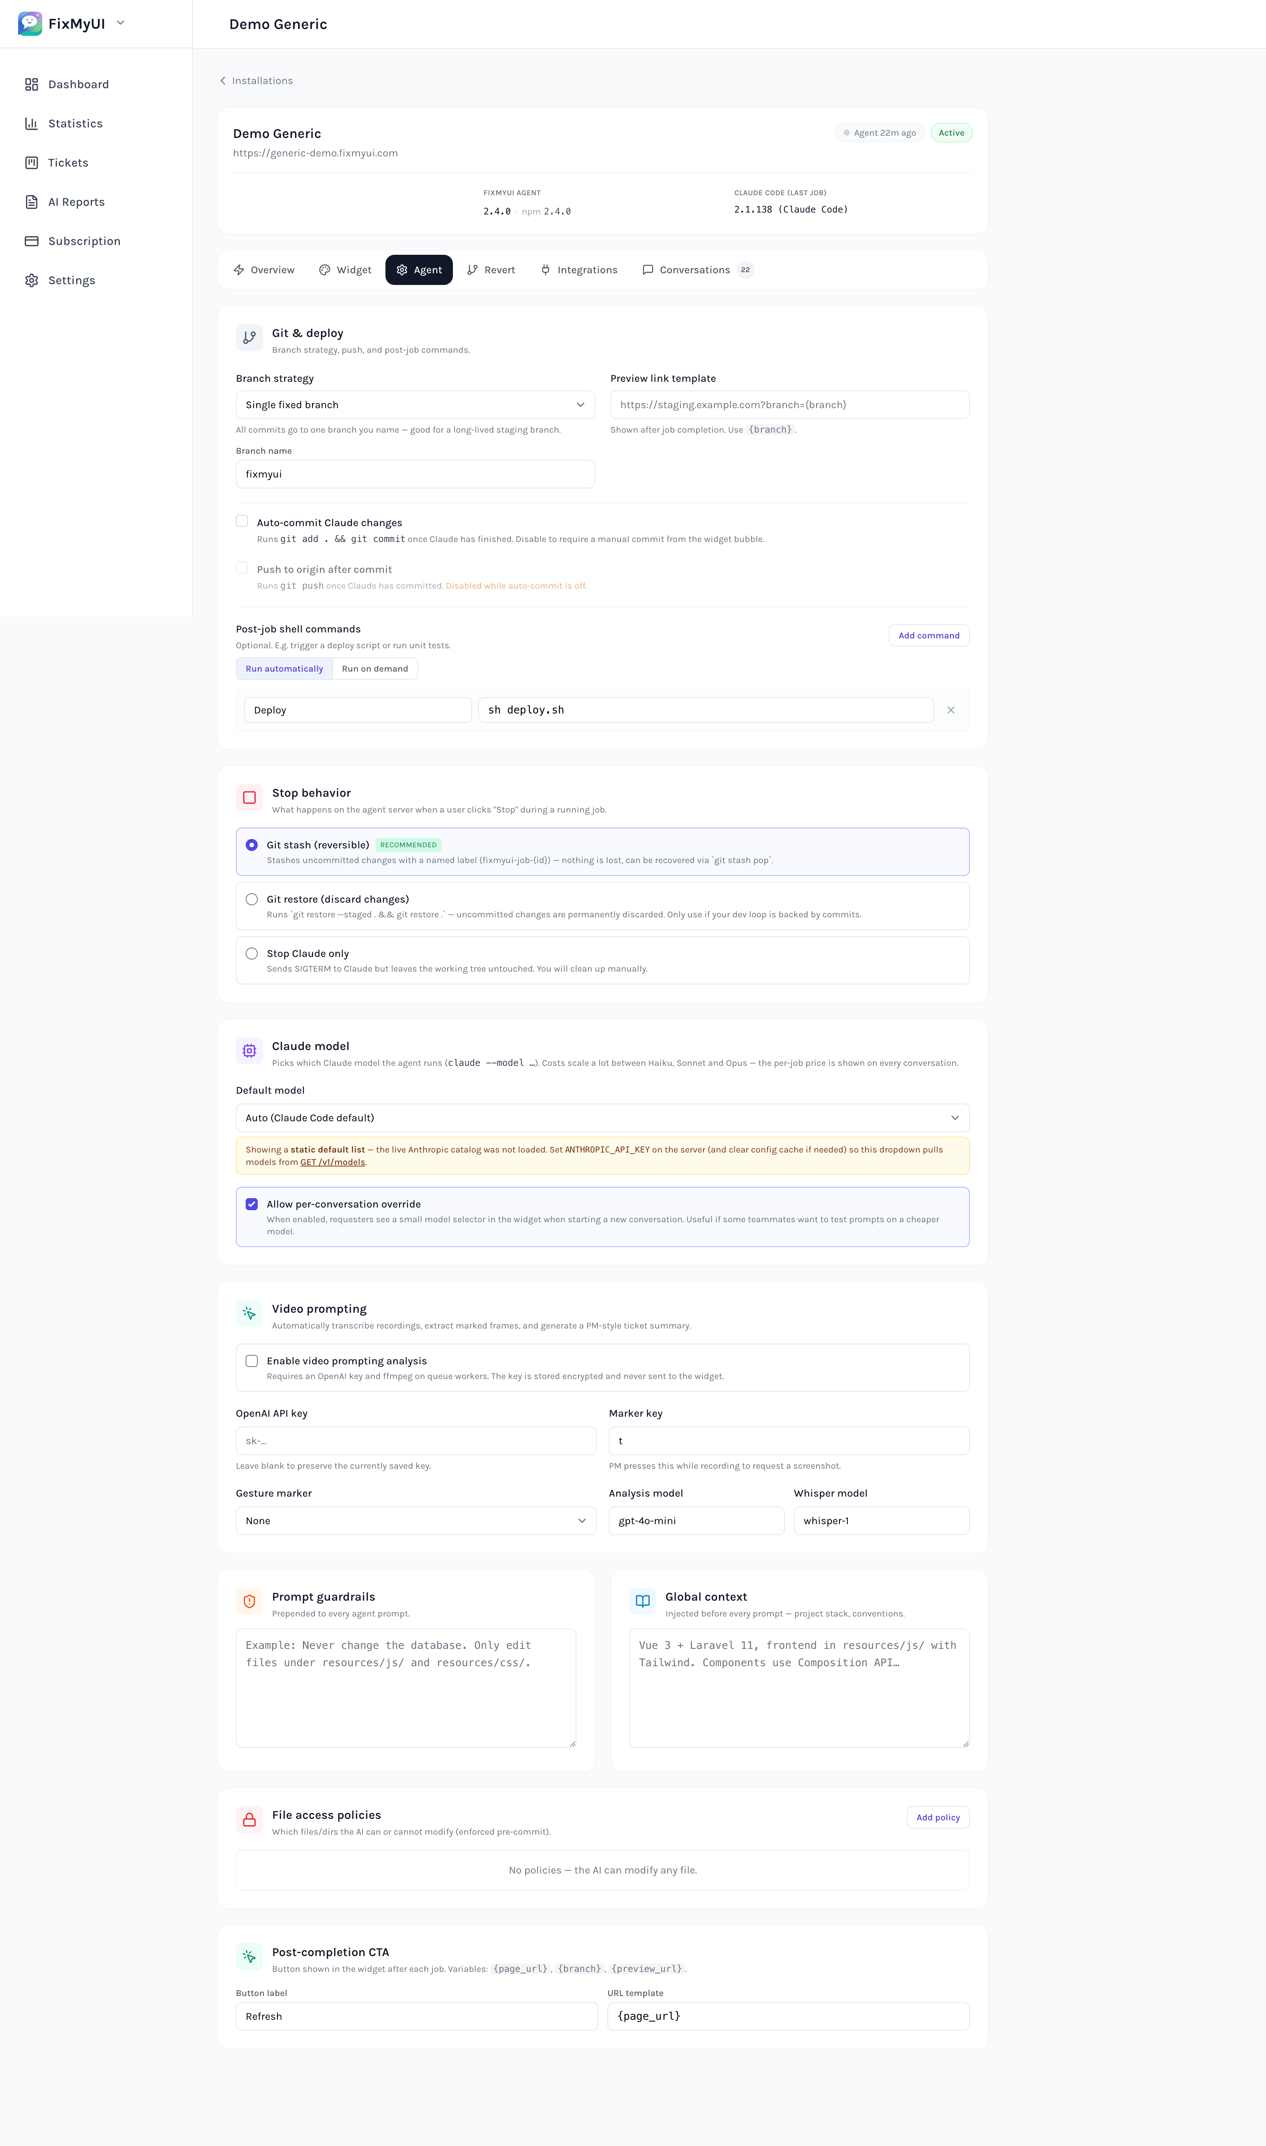Select Stop Claude only radio option
Screen dimensions: 1266x2146
tap(252, 954)
